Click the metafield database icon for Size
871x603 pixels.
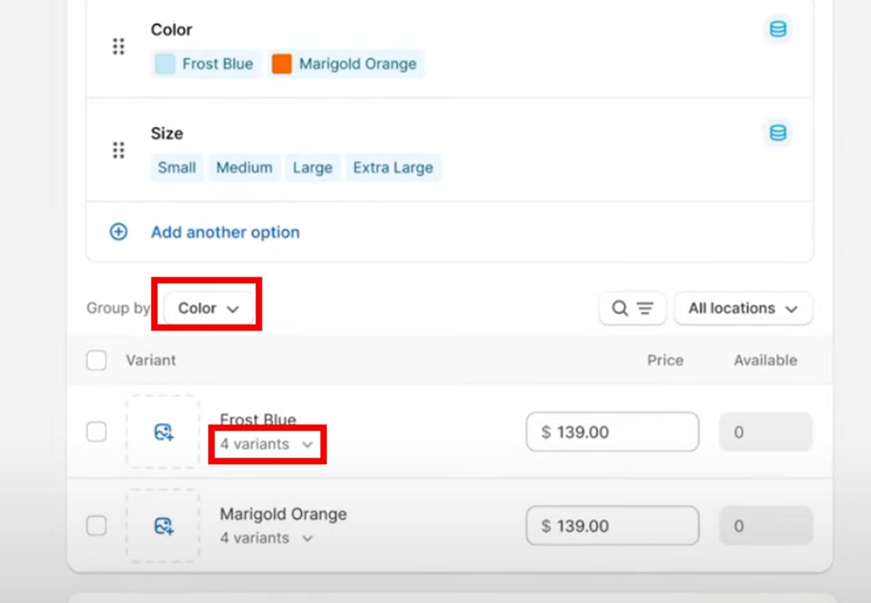point(777,133)
